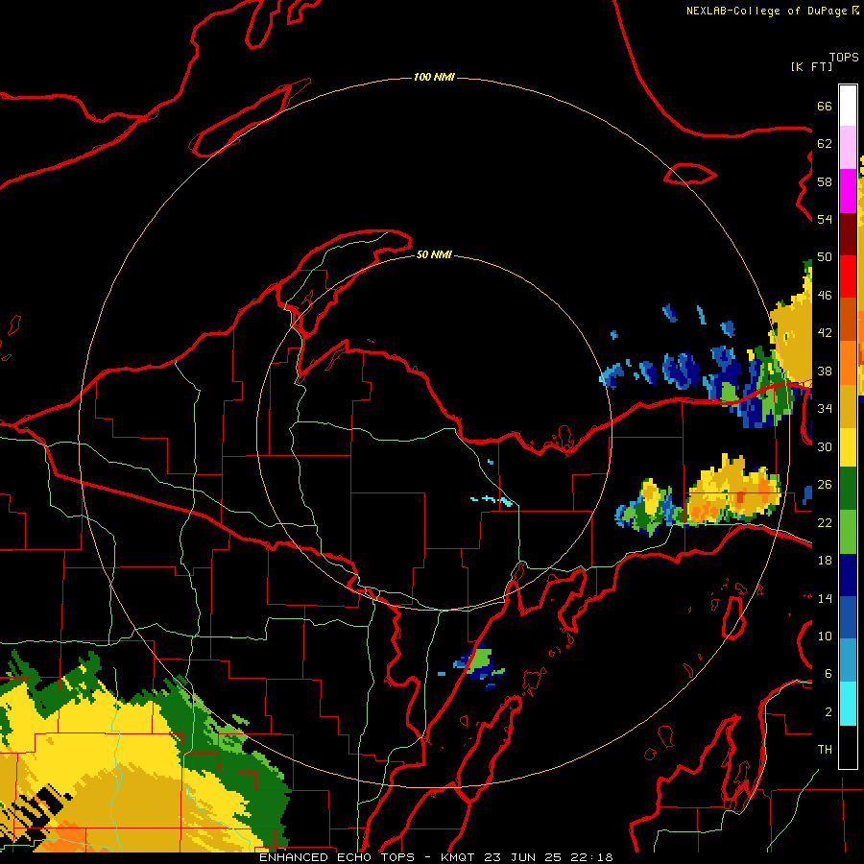Choose the bright red legend color band
Screen dimensions: 864x864
click(x=848, y=276)
